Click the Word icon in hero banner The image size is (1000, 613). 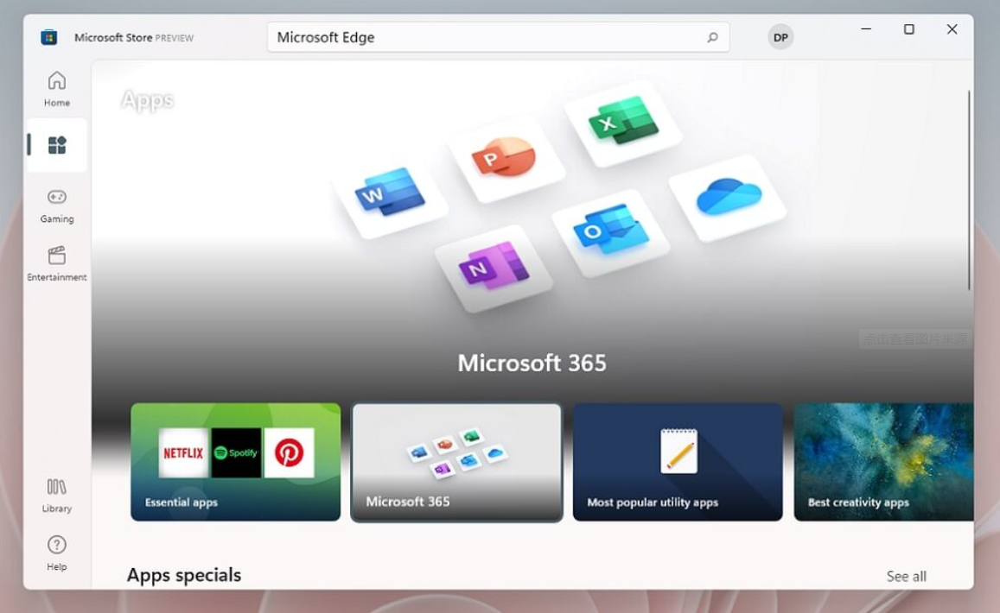coord(390,191)
